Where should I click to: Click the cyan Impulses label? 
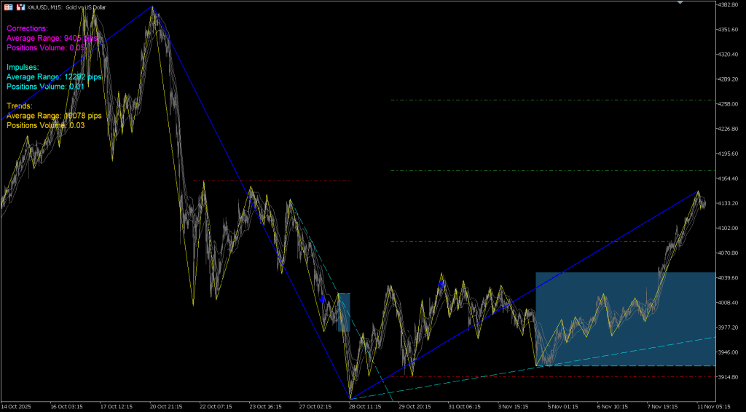[x=23, y=67]
